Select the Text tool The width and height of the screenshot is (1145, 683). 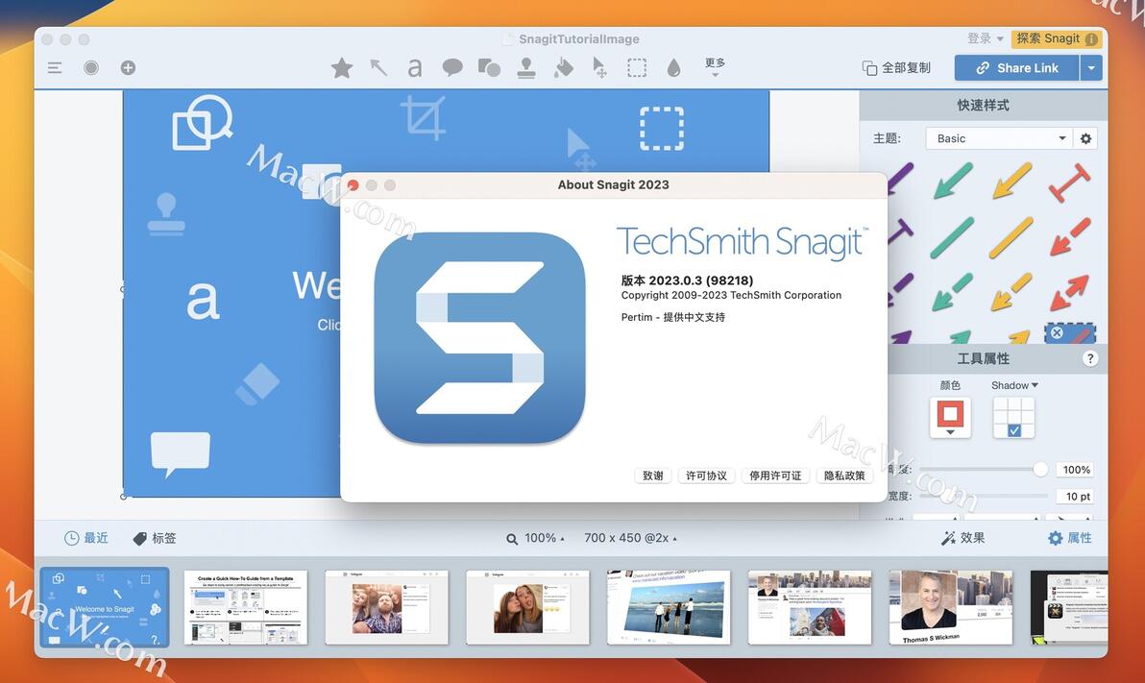pyautogui.click(x=415, y=68)
